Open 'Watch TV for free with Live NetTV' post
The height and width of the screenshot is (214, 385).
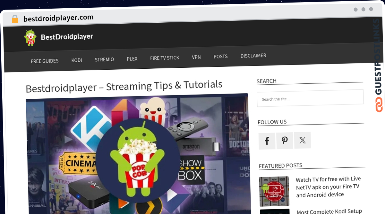[x=328, y=187]
